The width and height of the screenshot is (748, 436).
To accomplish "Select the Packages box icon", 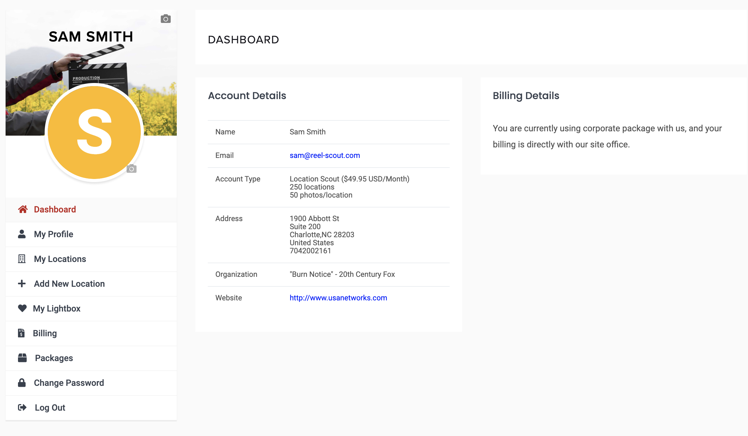I will [22, 358].
